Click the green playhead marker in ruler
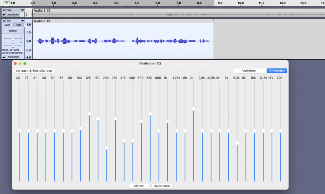 [7, 3]
